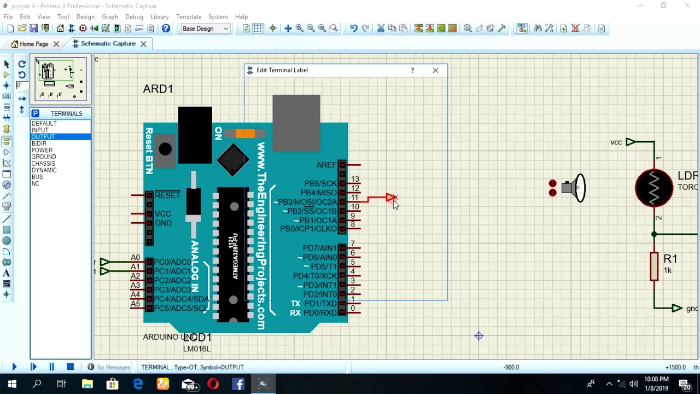Image resolution: width=700 pixels, height=394 pixels.
Task: Select OUTPUT in the terminals list
Action: [x=60, y=137]
